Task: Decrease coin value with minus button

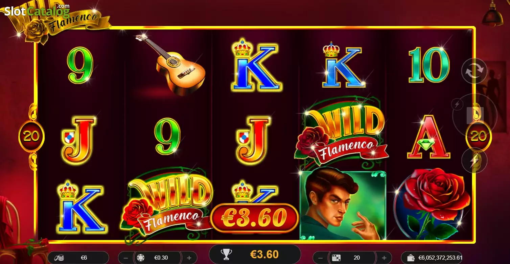Action: [125, 258]
